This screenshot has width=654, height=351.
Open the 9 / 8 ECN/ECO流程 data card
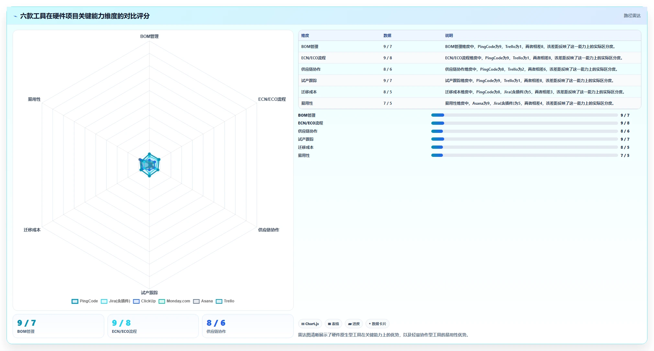153,326
